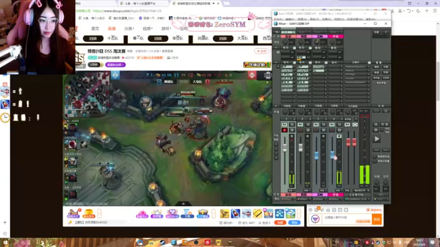Click the rocket gift icon in gift bar
This screenshot has height=247, width=440.
[x=235, y=214]
